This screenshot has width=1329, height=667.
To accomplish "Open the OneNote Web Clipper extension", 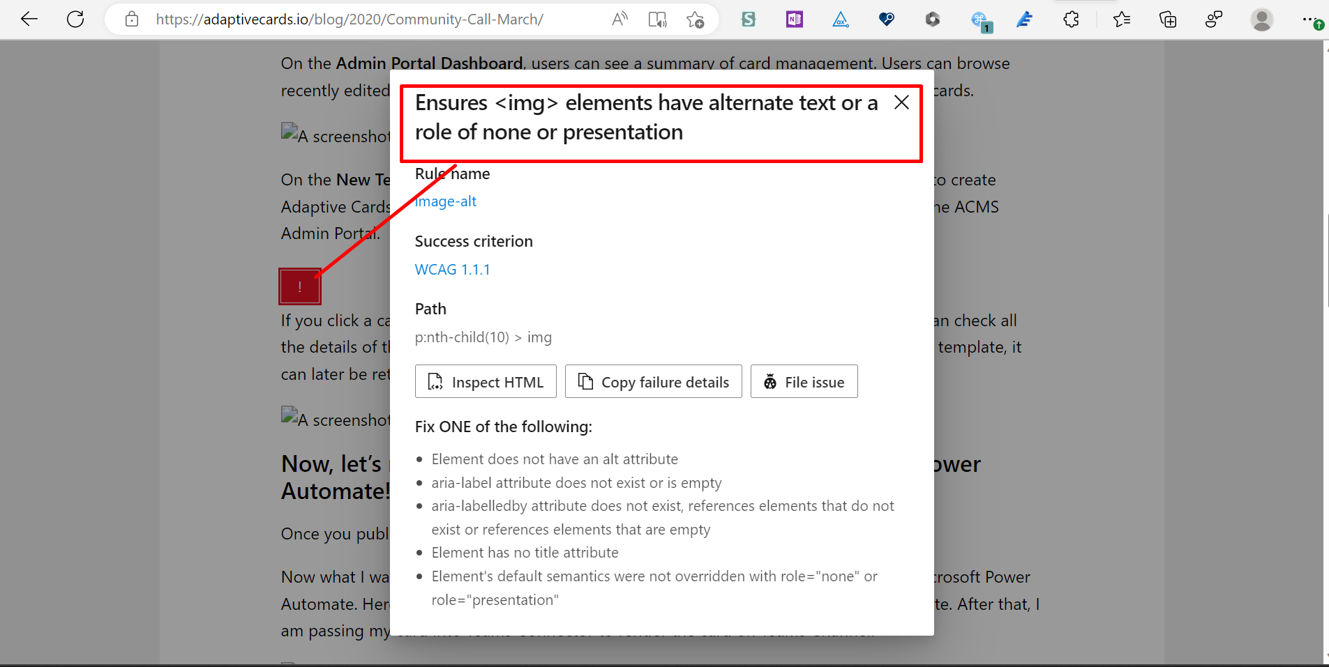I will pos(793,20).
